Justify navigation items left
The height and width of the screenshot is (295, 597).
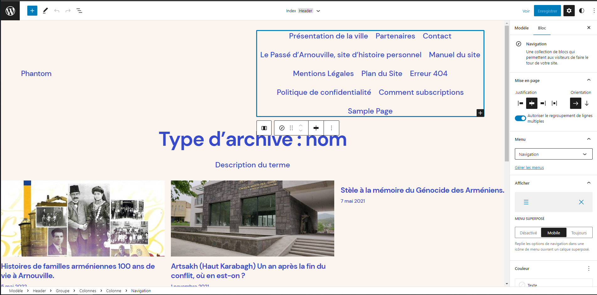(x=520, y=103)
